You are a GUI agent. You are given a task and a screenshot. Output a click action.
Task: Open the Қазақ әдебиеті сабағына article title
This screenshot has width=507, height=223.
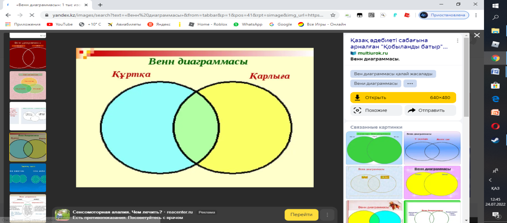click(399, 43)
